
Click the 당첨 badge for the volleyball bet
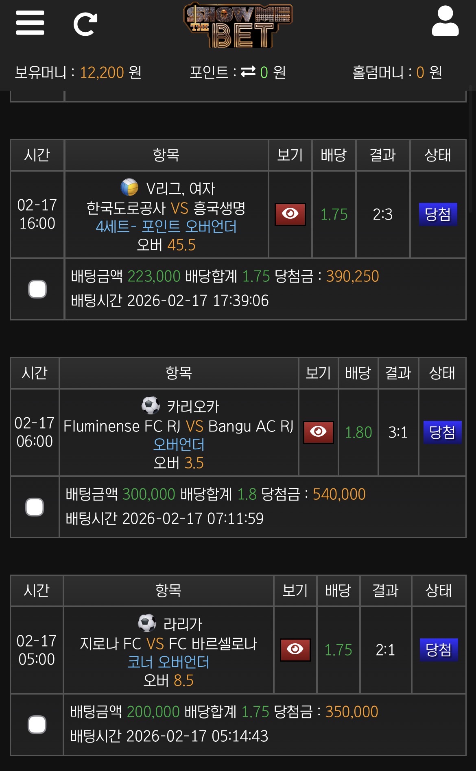pos(438,214)
